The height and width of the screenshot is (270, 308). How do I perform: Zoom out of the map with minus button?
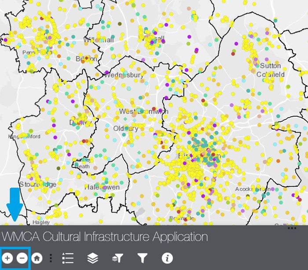(22, 258)
